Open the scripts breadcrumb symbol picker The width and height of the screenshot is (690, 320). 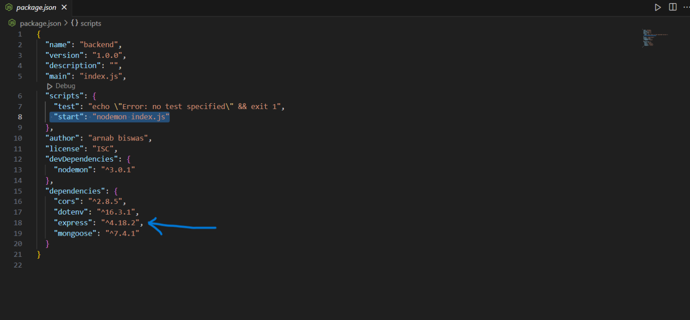[x=91, y=23]
